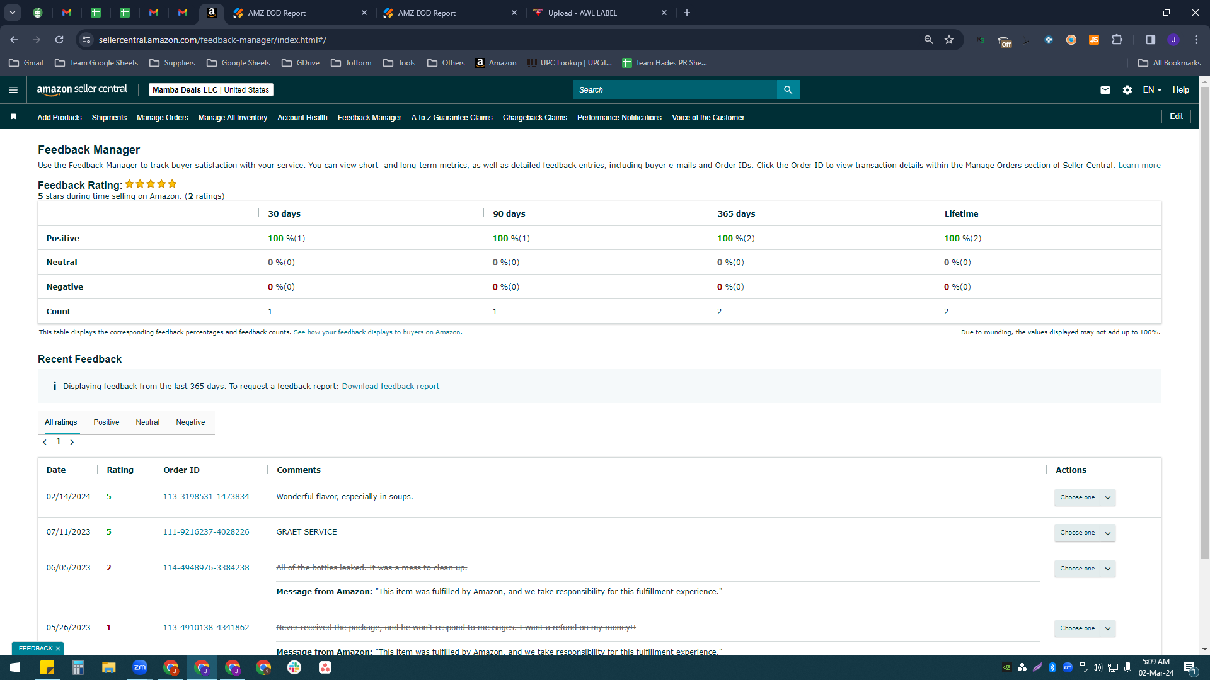Open the UPC Lookup bookmark
This screenshot has width=1210, height=680.
point(569,63)
